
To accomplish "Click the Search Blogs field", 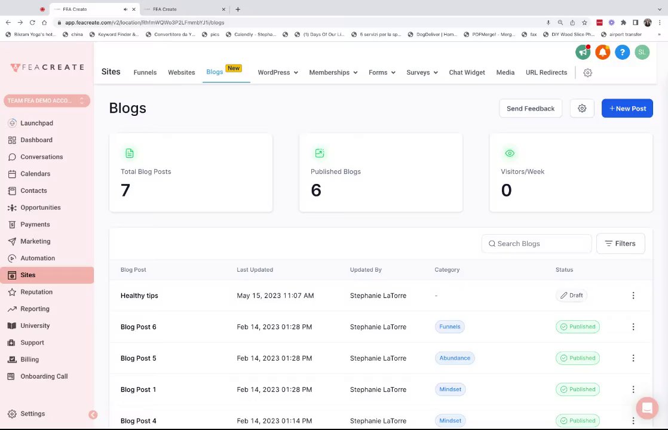I will coord(537,244).
